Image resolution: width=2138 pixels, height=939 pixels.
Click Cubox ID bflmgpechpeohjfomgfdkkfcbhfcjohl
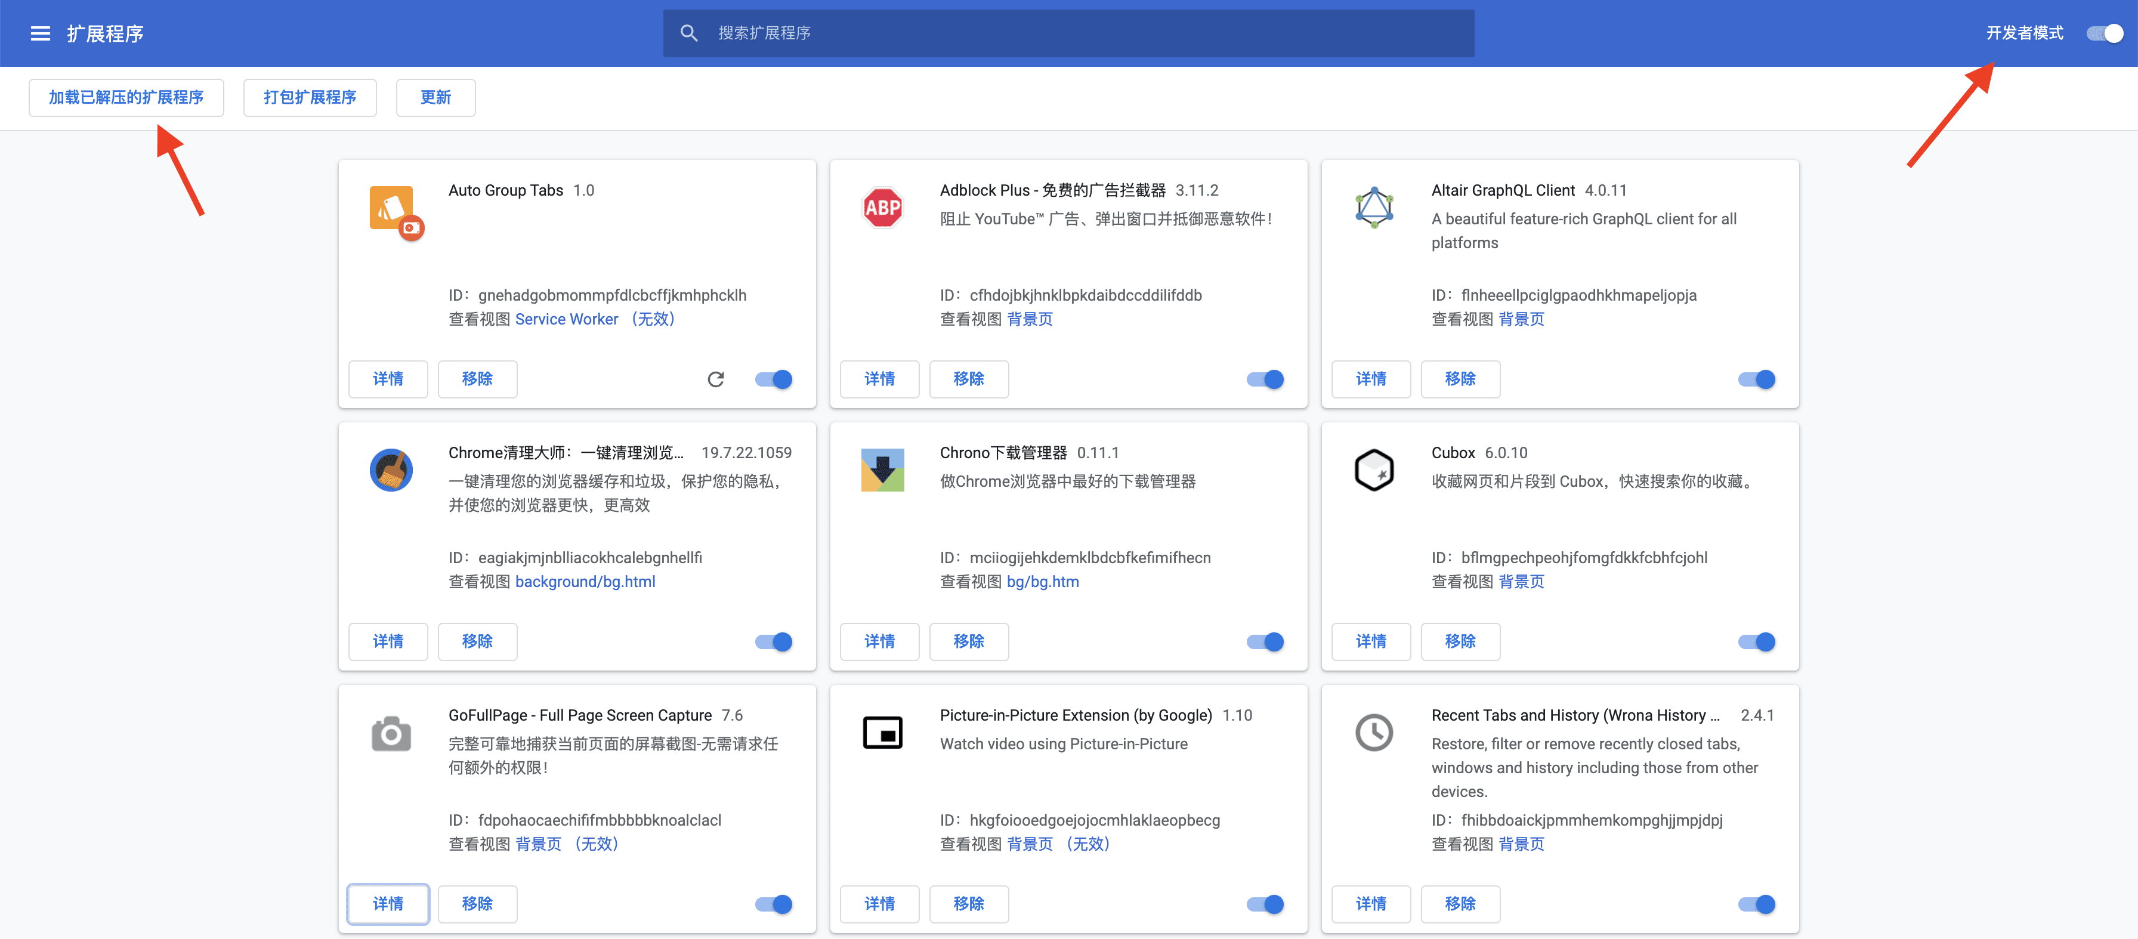tap(1584, 558)
